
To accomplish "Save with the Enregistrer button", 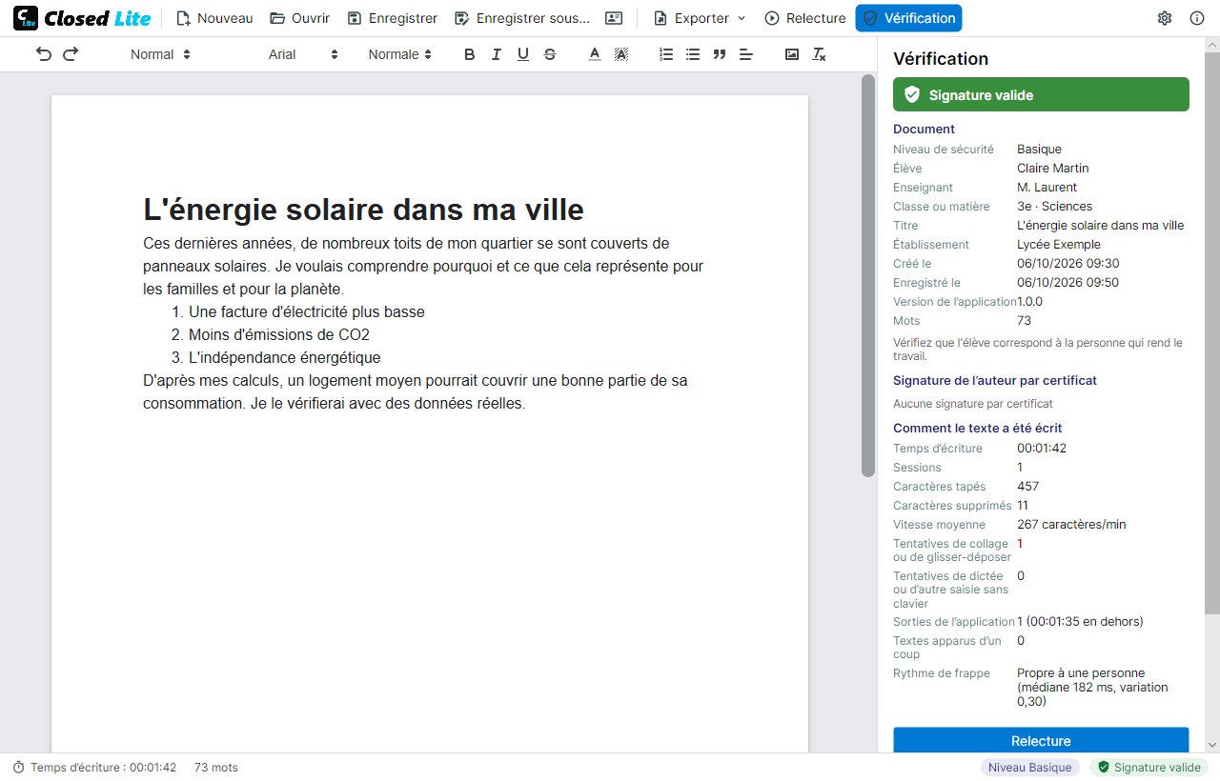I will tap(392, 18).
